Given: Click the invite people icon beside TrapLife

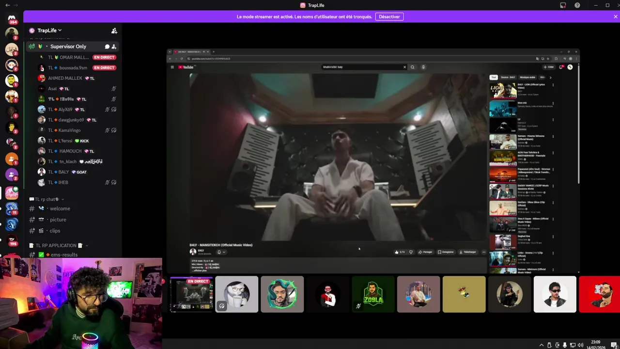Looking at the screenshot, I should coord(114,31).
